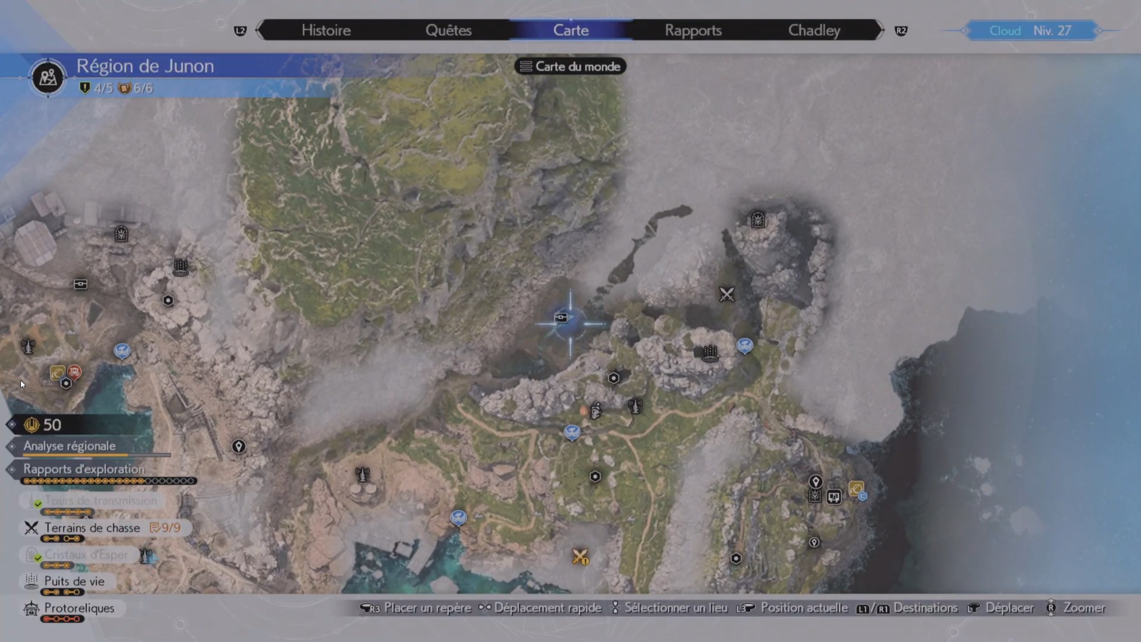
Task: Click the crossed swords hunting ground marker
Action: click(x=726, y=294)
